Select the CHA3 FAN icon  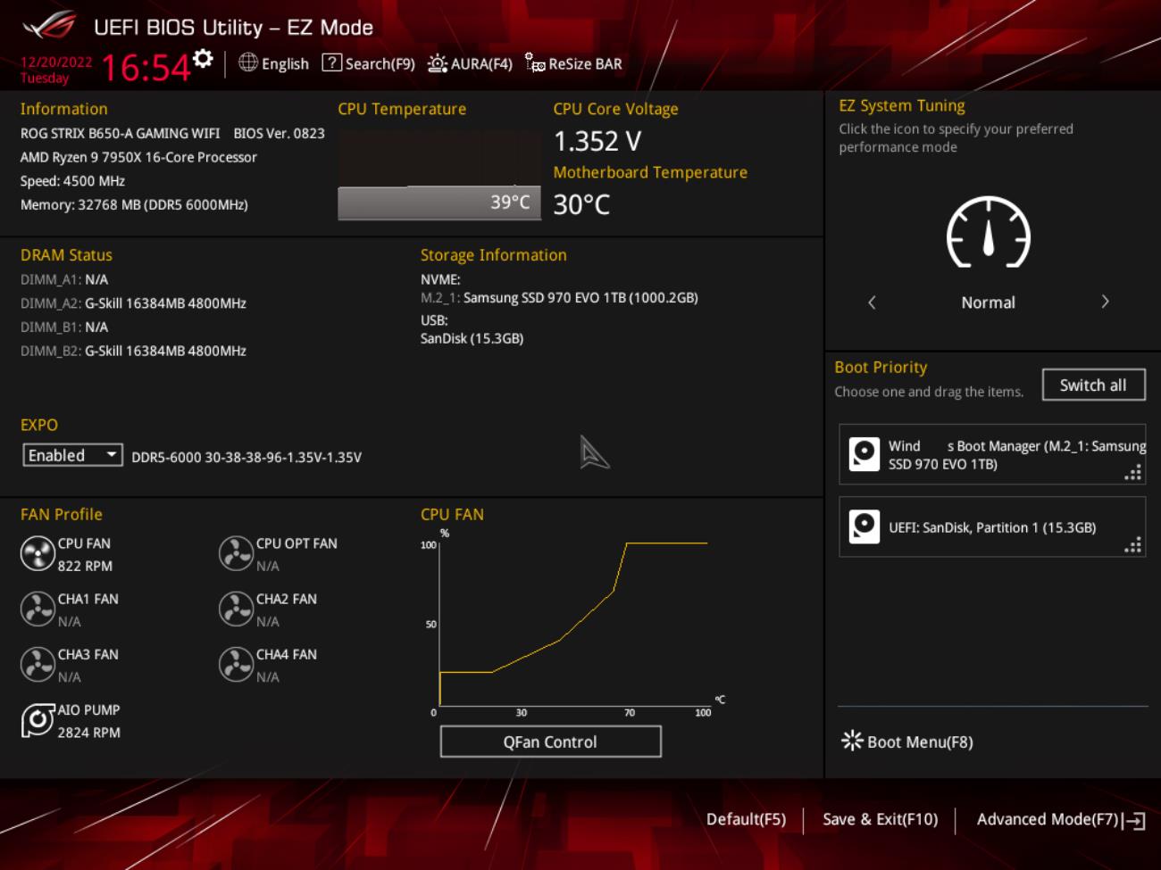38,665
